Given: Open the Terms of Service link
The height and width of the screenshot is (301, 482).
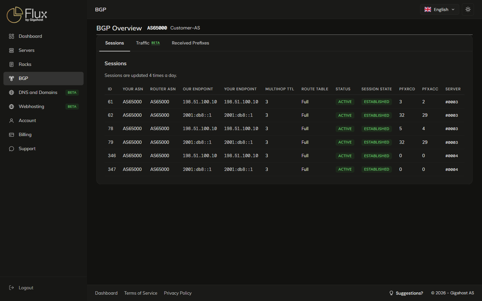Looking at the screenshot, I should click(x=141, y=293).
